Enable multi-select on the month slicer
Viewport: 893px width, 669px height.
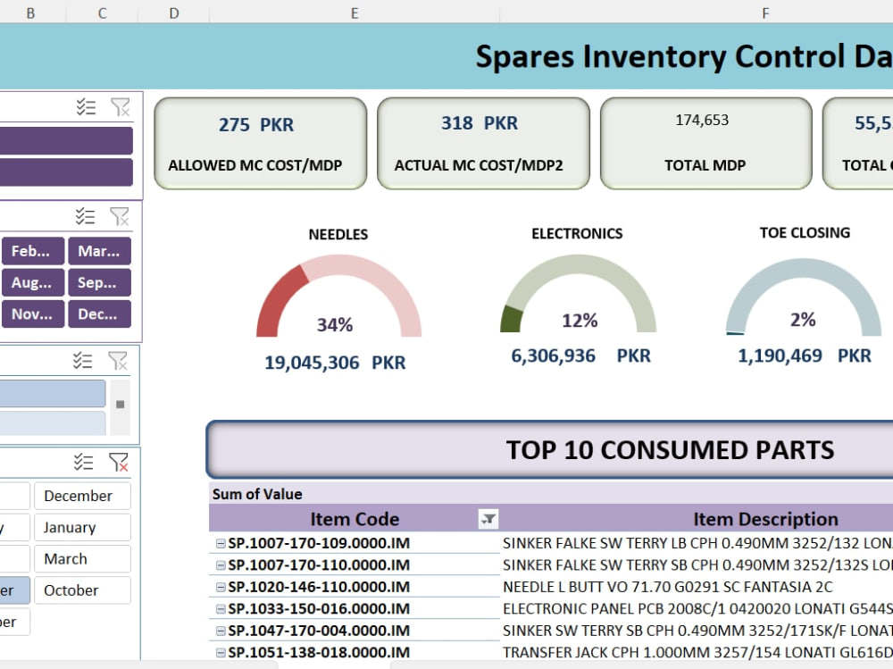[85, 215]
